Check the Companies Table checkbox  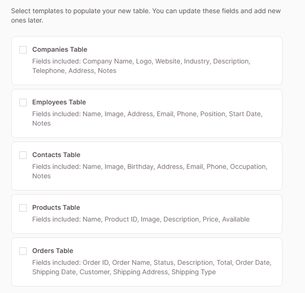23,50
